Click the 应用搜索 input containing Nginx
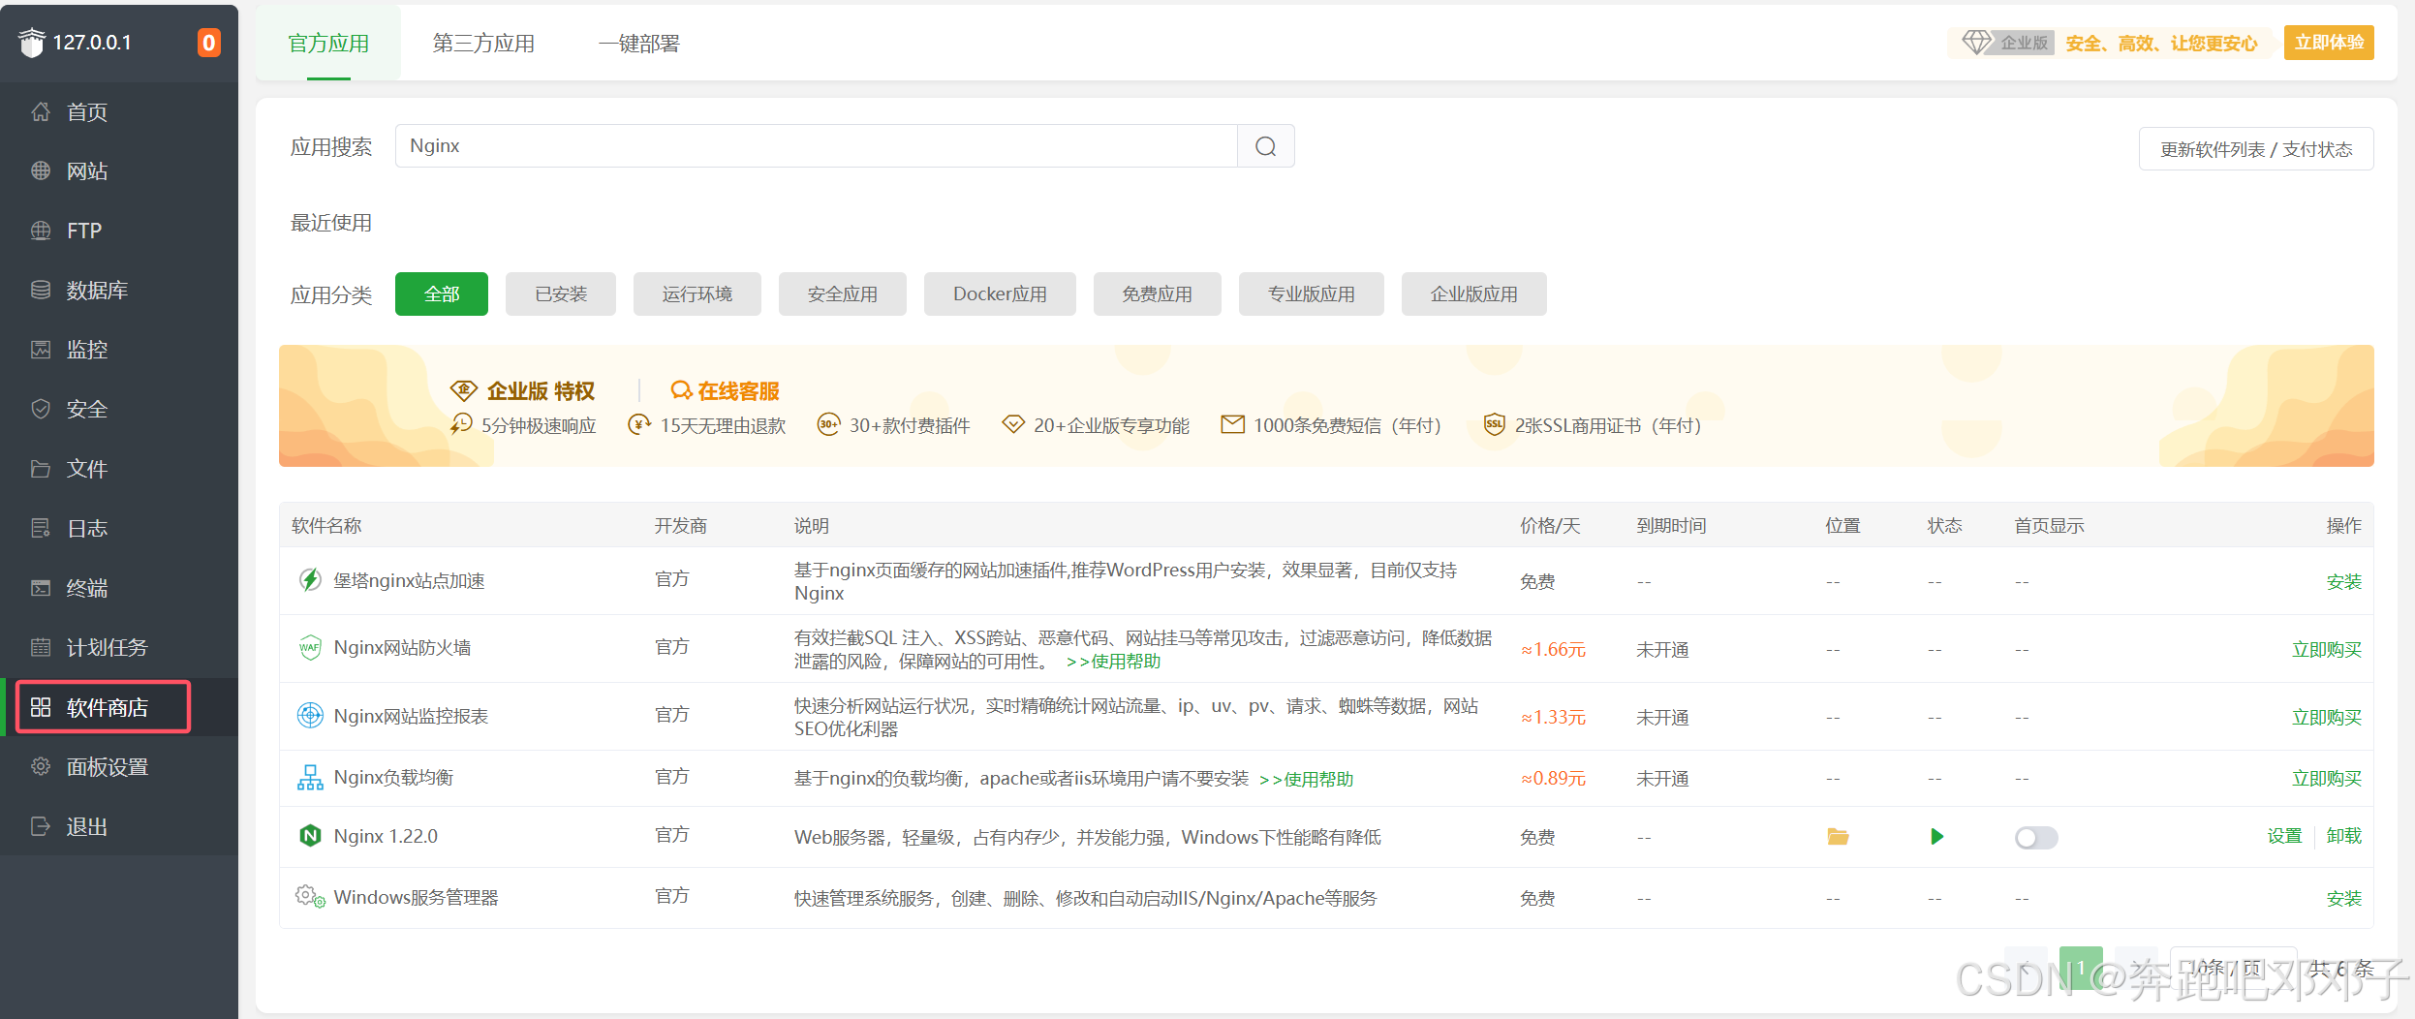 [817, 146]
